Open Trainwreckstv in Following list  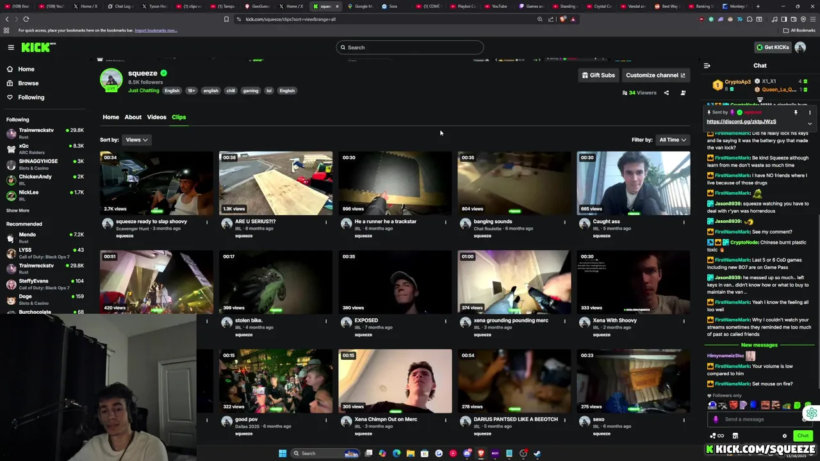[x=45, y=133]
